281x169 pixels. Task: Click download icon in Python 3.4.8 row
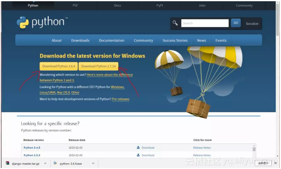138,147
